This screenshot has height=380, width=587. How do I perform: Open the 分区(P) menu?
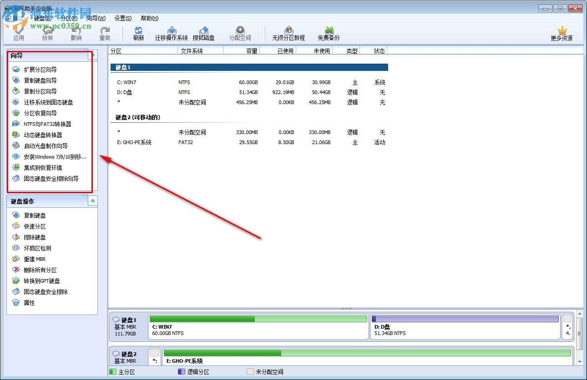67,18
